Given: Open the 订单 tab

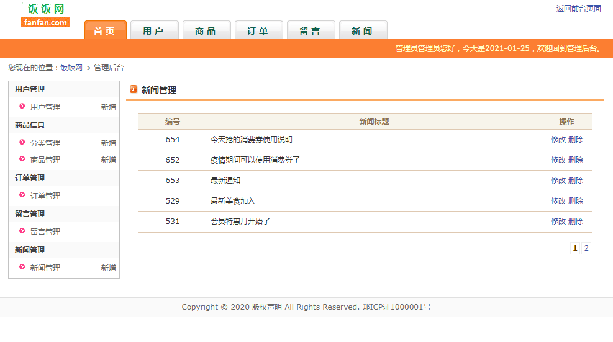Looking at the screenshot, I should 259,30.
